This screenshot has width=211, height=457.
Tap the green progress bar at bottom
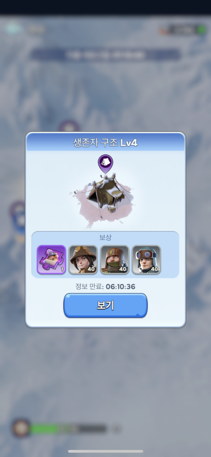pyautogui.click(x=68, y=429)
